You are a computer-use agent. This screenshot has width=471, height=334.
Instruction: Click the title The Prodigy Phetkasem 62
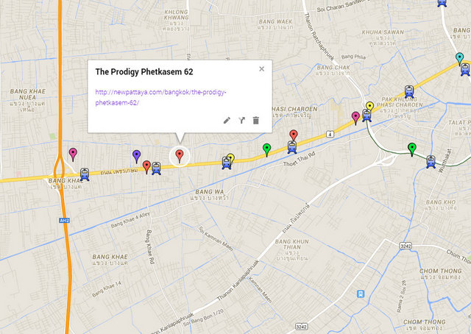pos(144,72)
